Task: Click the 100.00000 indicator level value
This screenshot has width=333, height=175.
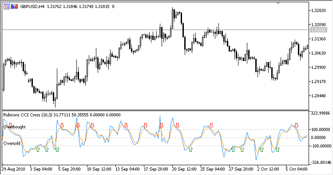Action: [x=321, y=130]
